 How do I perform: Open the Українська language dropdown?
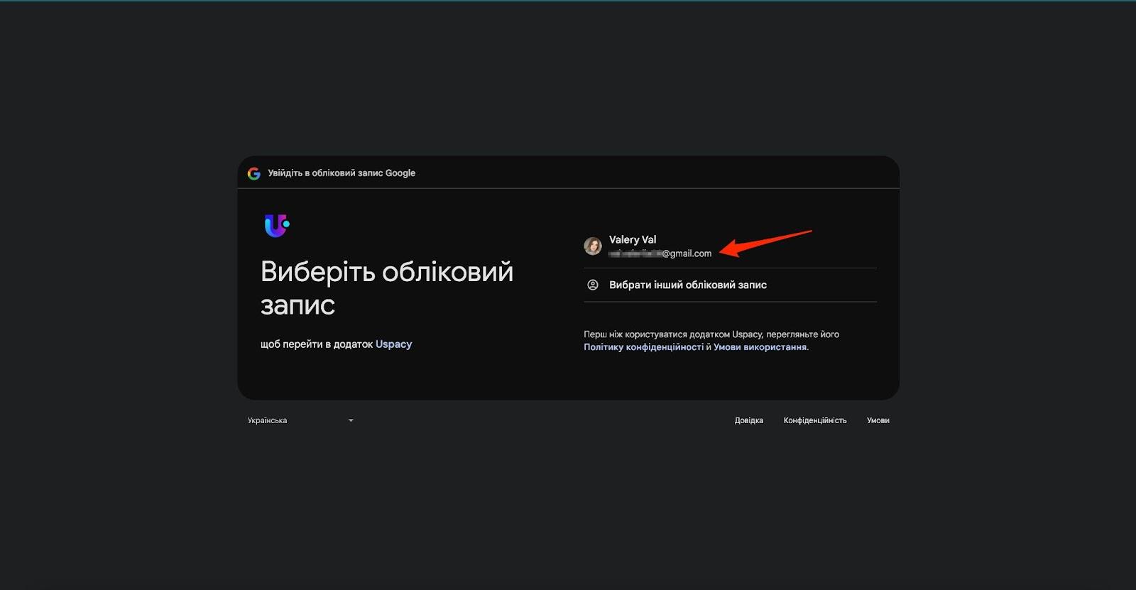(x=300, y=420)
